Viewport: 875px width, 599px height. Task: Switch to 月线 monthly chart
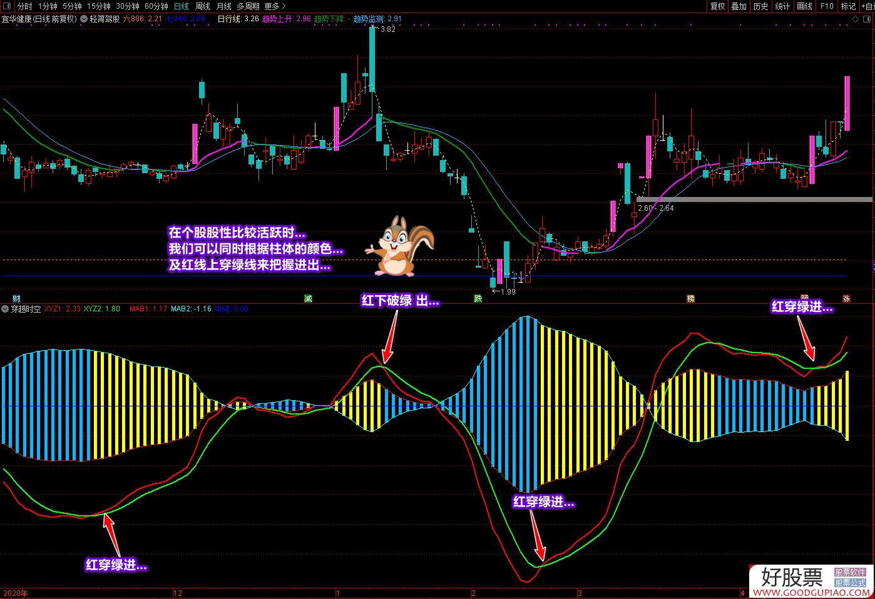pos(224,6)
